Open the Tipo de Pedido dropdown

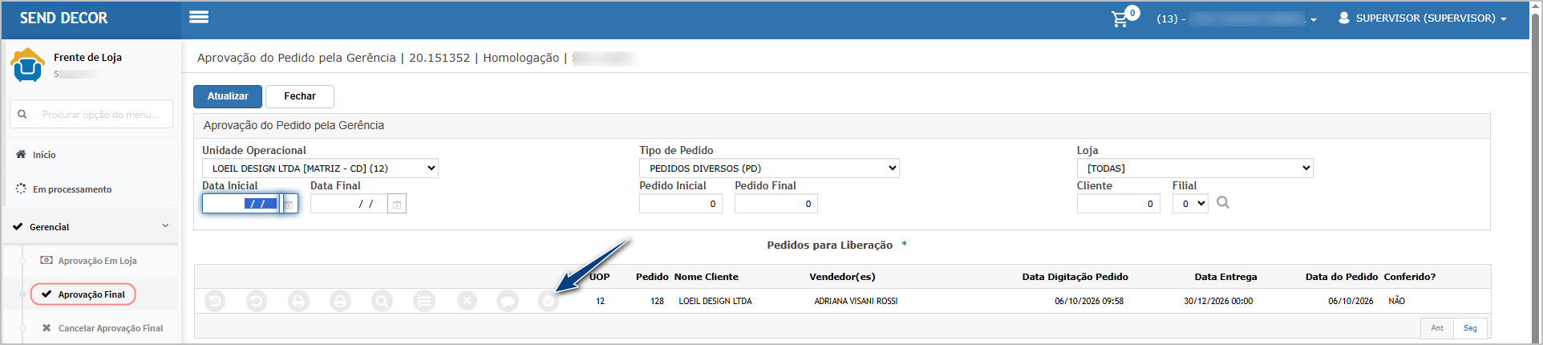tap(769, 168)
